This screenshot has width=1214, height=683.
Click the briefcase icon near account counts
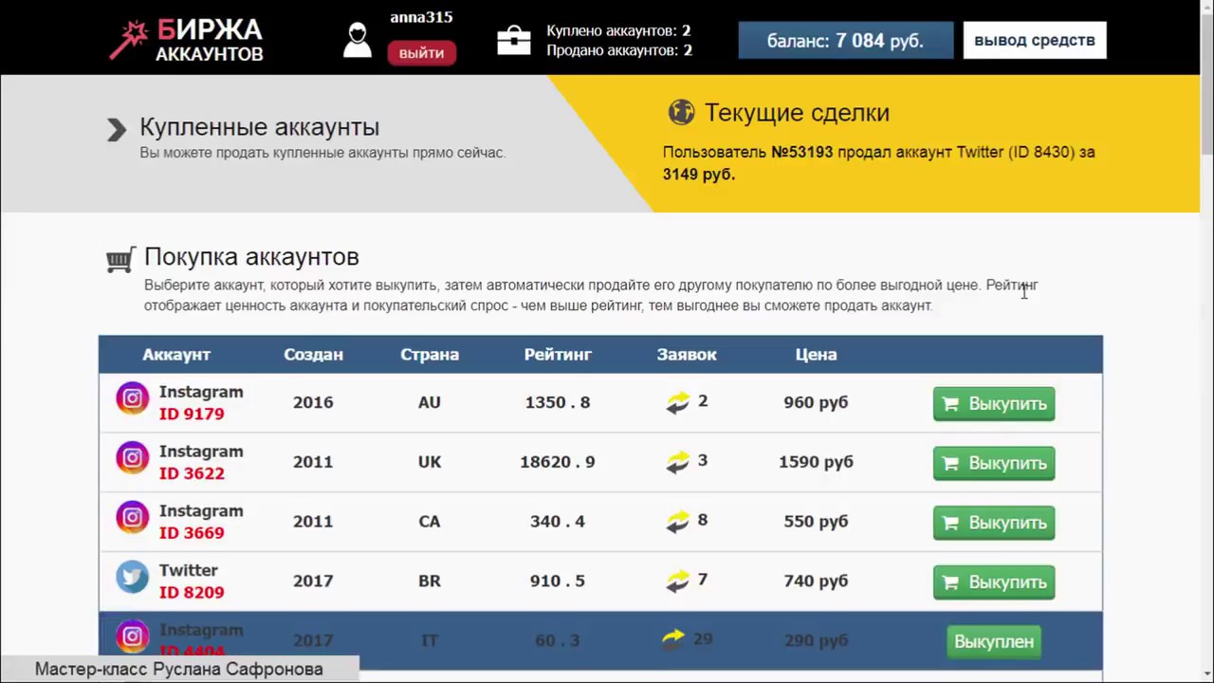tap(514, 40)
